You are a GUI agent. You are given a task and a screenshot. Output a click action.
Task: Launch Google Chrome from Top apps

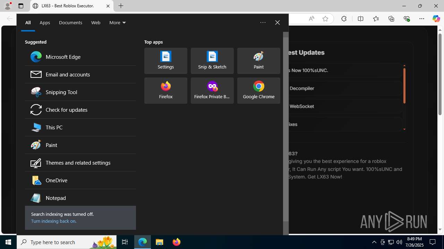click(x=259, y=91)
